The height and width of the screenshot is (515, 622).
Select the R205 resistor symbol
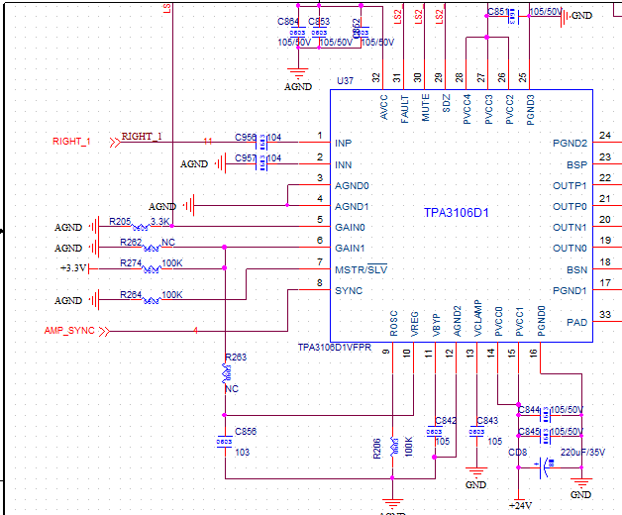[x=141, y=227]
